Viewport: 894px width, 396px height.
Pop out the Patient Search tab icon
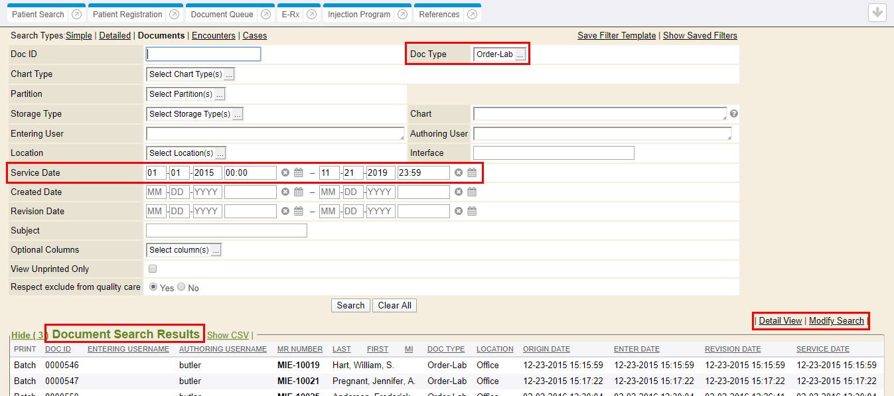(76, 15)
